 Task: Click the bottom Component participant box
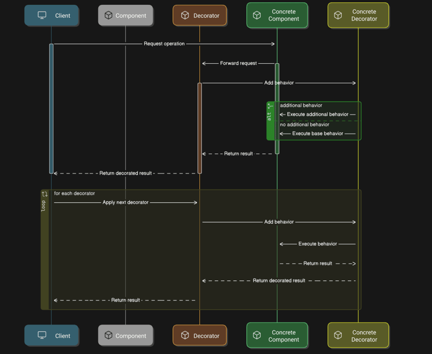(125, 336)
